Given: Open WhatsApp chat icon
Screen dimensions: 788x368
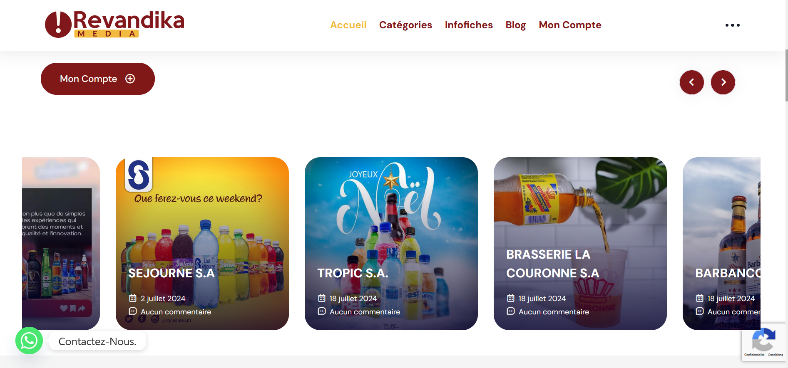Looking at the screenshot, I should [29, 341].
